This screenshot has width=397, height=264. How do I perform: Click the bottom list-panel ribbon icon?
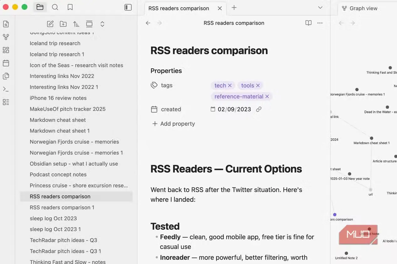pyautogui.click(x=6, y=102)
